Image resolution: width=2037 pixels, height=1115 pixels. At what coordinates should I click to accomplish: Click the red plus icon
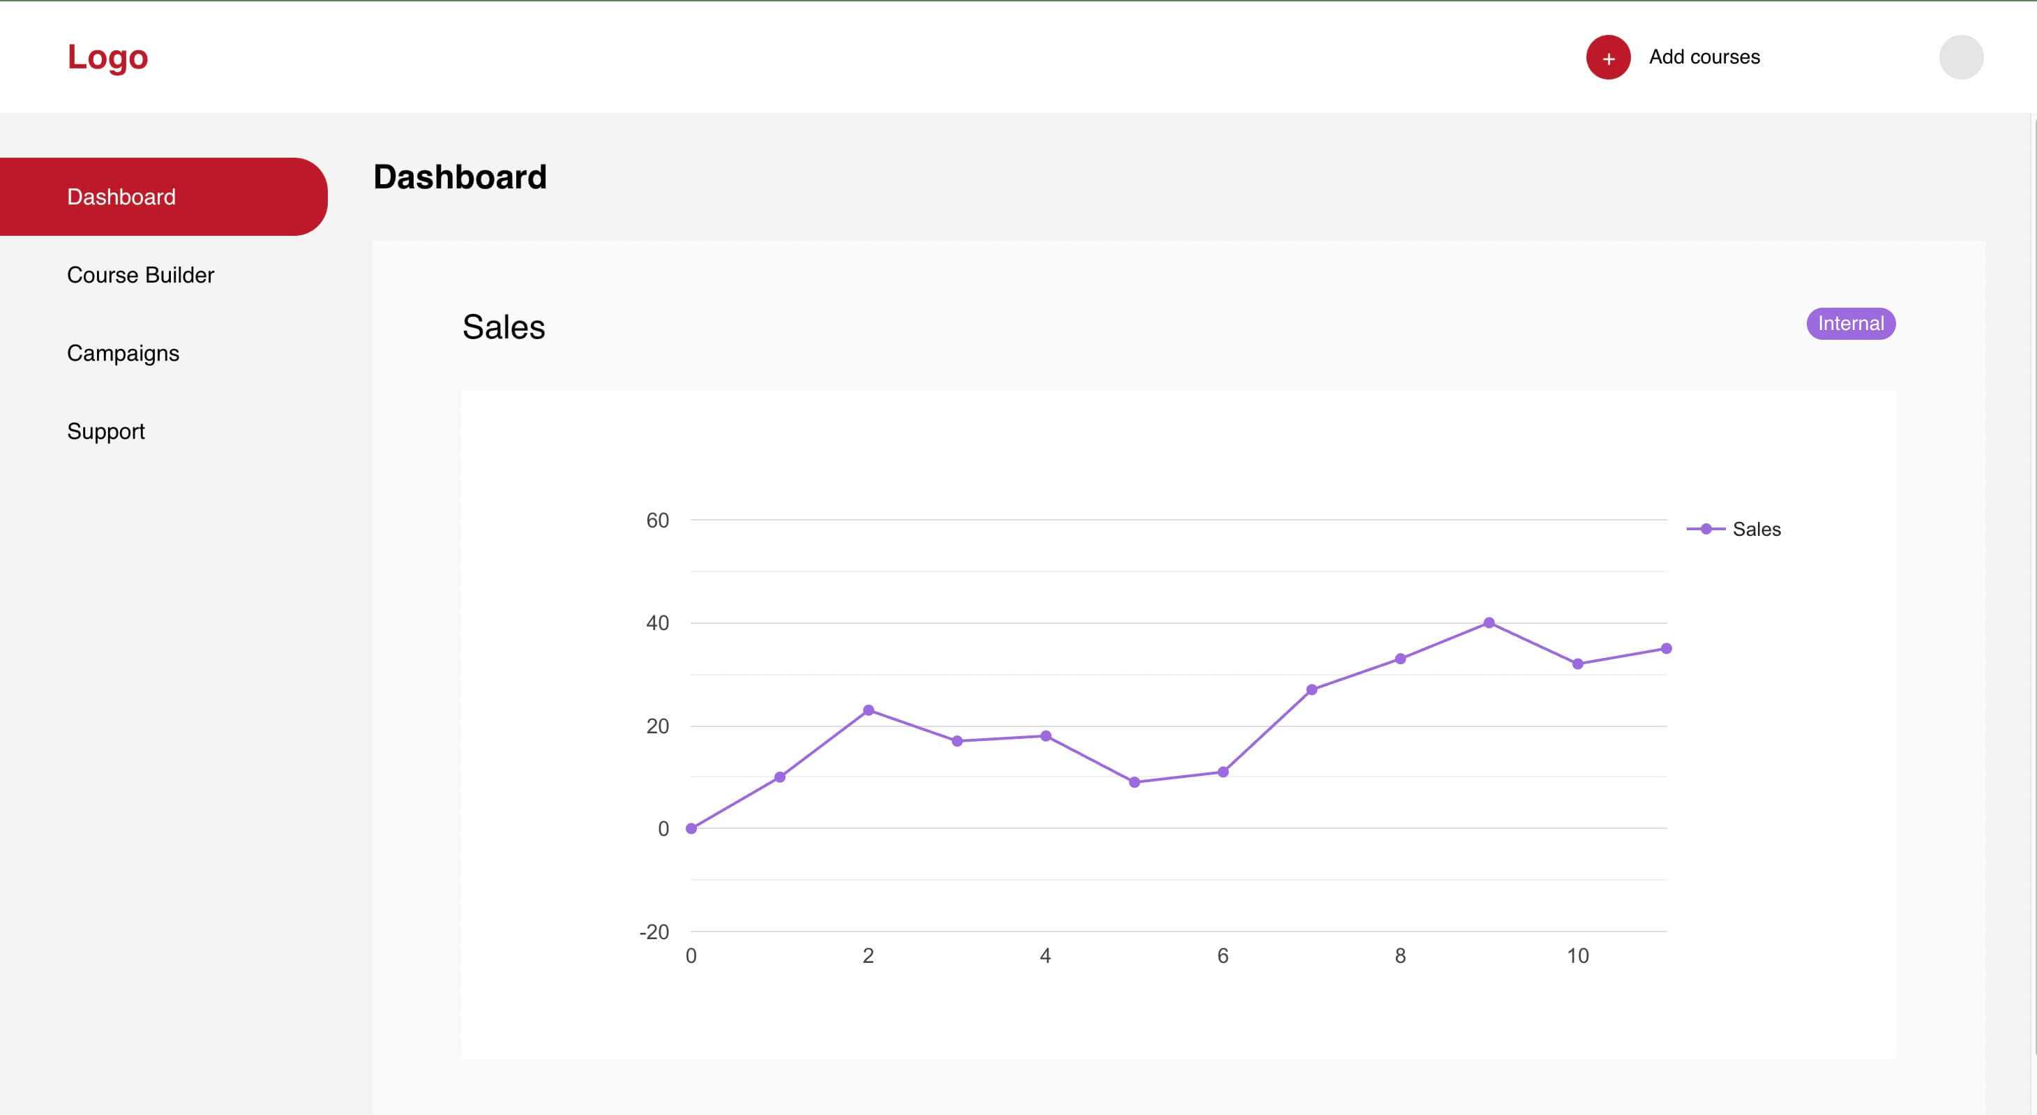click(1607, 58)
